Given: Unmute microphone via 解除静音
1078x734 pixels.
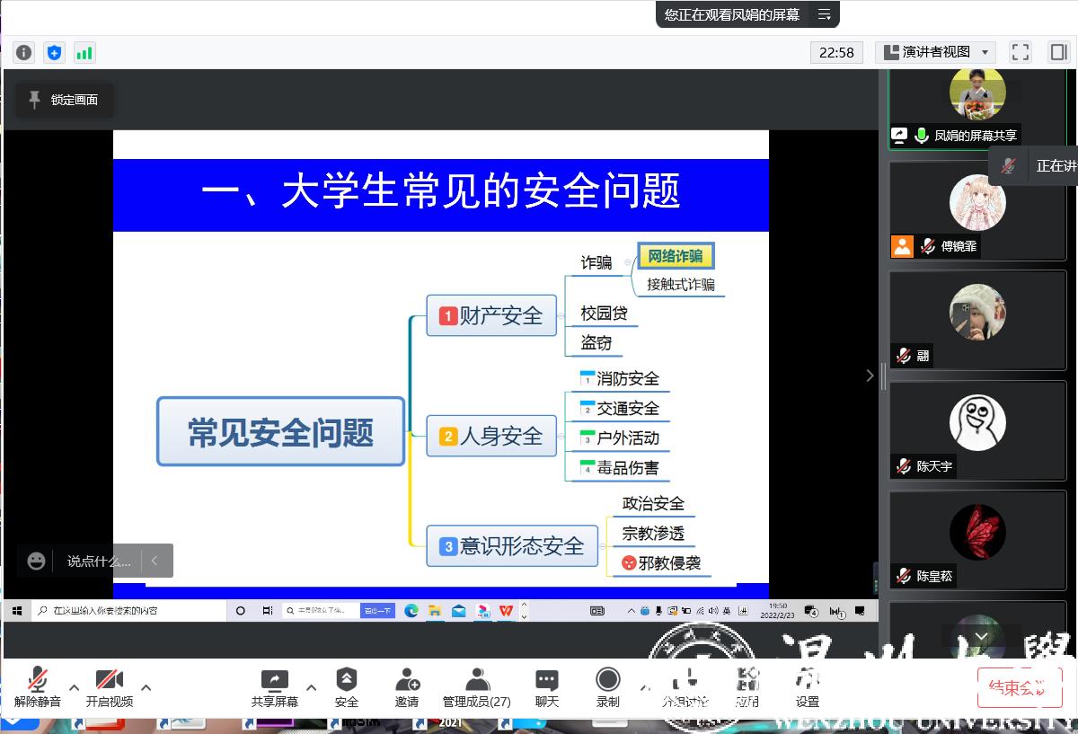Looking at the screenshot, I should coord(38,687).
